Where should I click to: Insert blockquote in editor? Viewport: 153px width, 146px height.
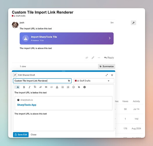46,87
